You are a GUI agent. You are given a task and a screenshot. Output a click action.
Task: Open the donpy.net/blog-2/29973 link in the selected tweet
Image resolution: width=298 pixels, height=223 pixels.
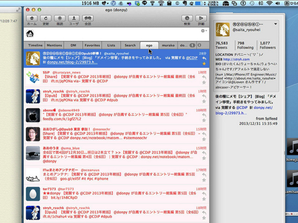pos(72,62)
